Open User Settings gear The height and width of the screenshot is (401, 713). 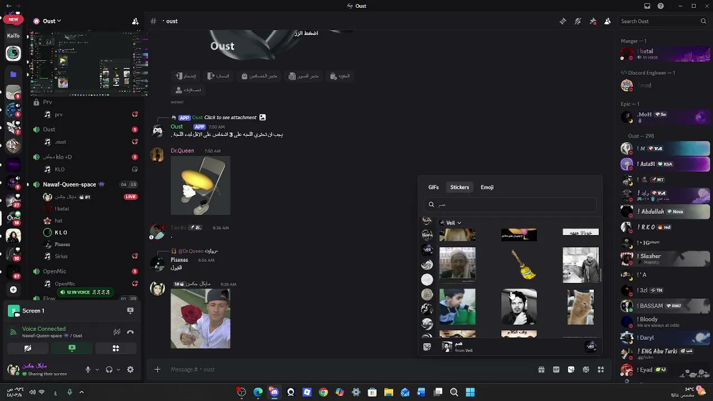tap(130, 369)
